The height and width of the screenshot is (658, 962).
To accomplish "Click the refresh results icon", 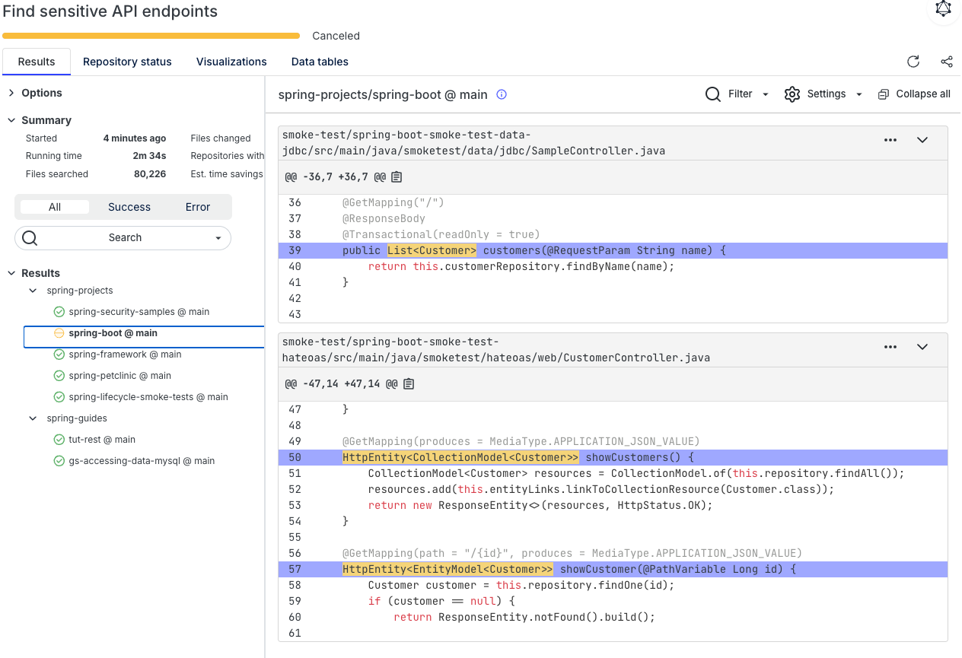I will click(913, 62).
